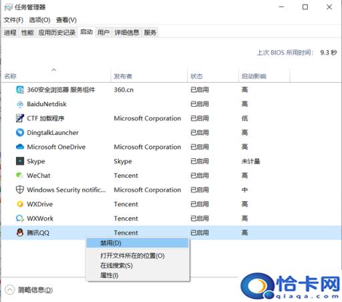Image resolution: width=342 pixels, height=302 pixels.
Task: Open the 选项(O) menu
Action: click(x=39, y=20)
